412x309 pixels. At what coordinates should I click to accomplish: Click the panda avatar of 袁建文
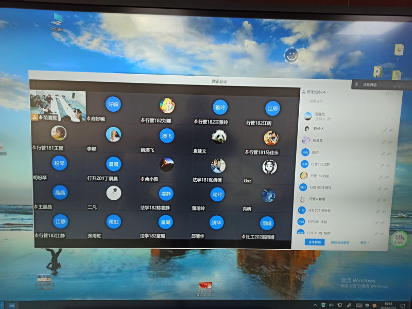(219, 137)
